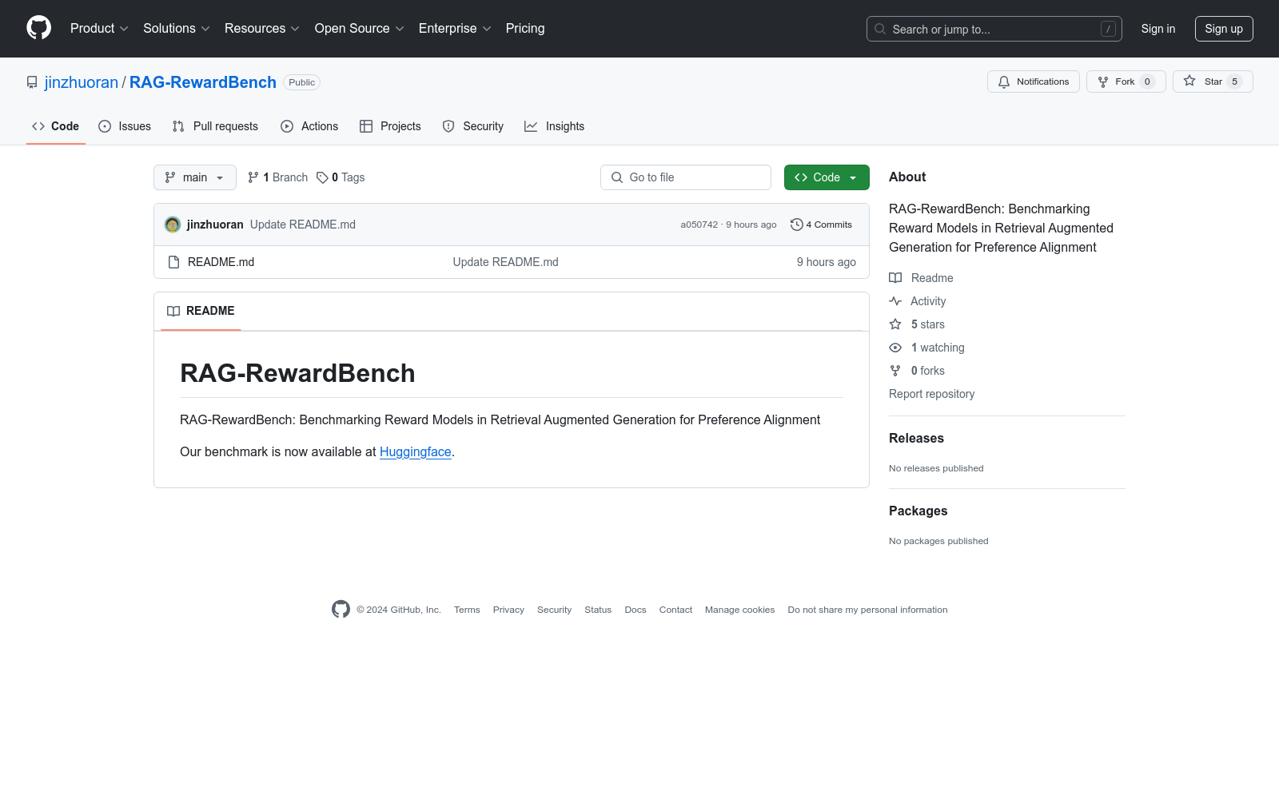
Task: Open footer Status link
Action: click(598, 610)
